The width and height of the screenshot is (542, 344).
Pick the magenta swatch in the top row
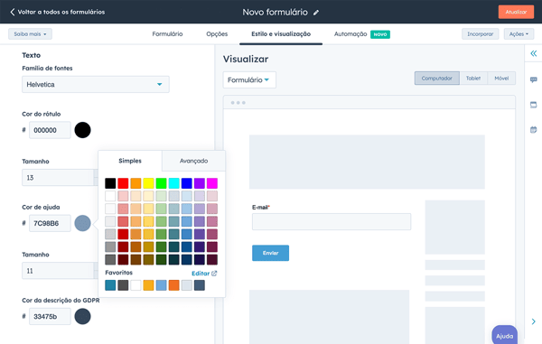click(212, 183)
